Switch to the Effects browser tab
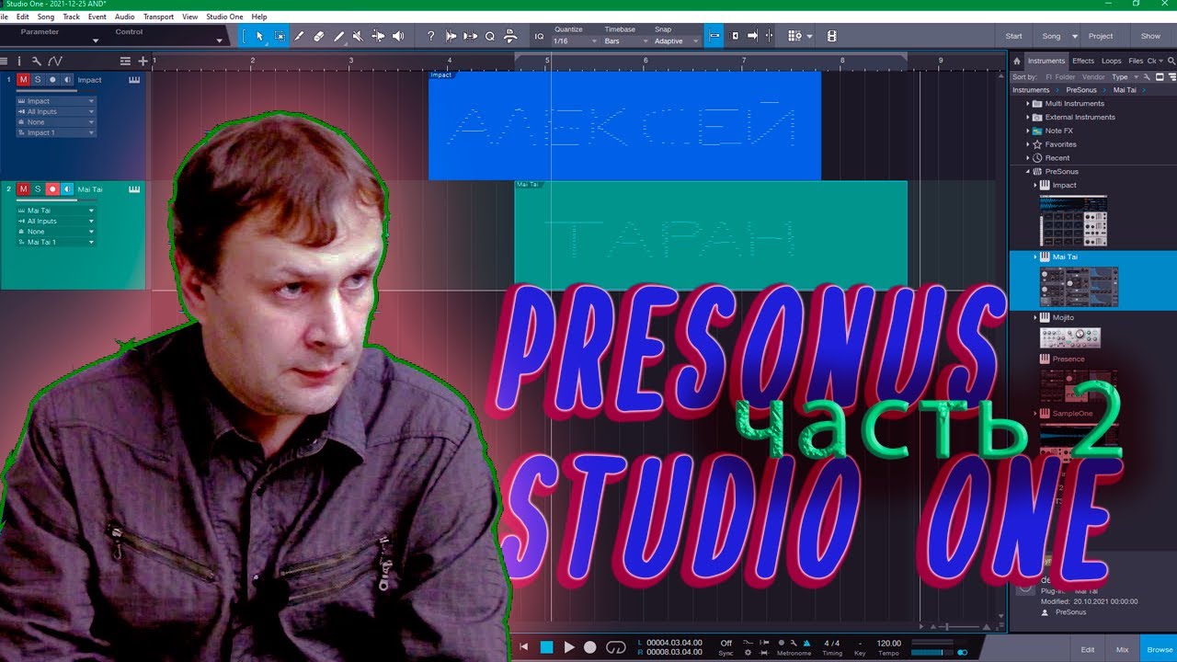 pos(1083,61)
